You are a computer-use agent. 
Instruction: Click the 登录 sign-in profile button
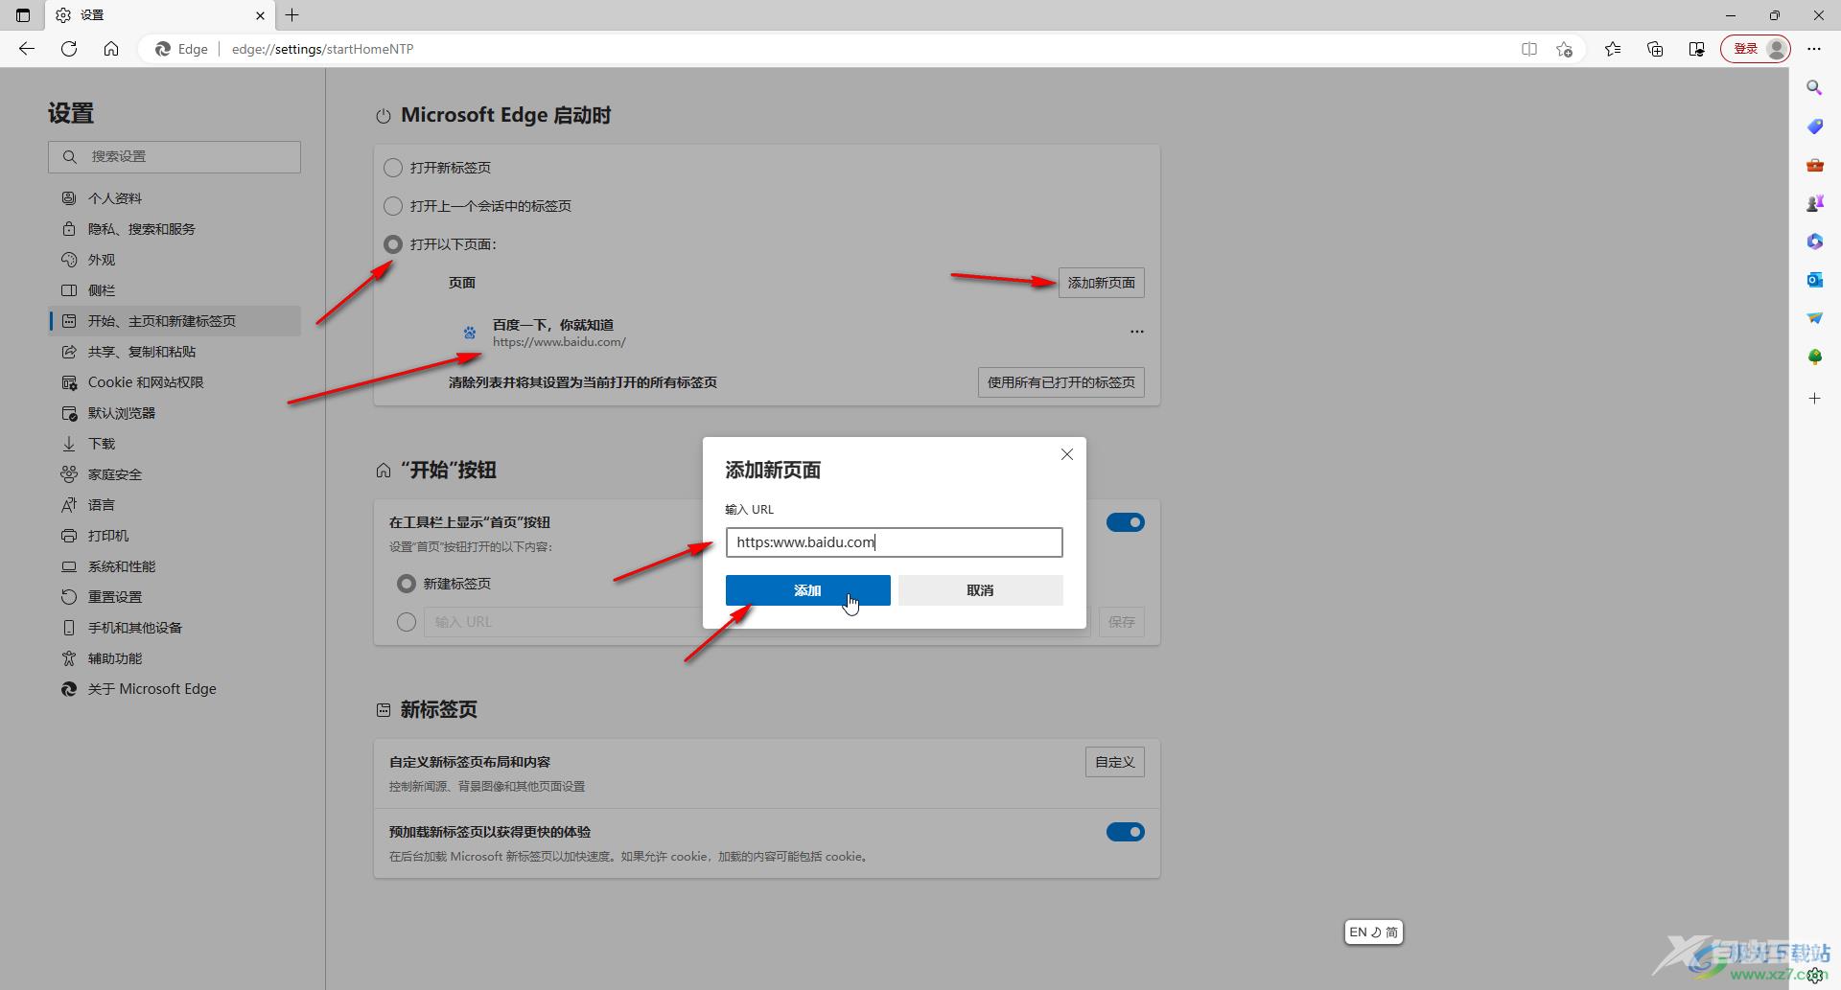(1756, 49)
